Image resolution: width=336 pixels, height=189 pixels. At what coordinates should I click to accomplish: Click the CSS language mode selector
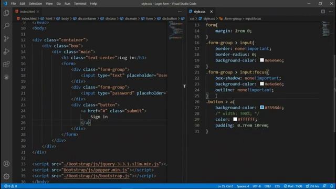(277, 186)
